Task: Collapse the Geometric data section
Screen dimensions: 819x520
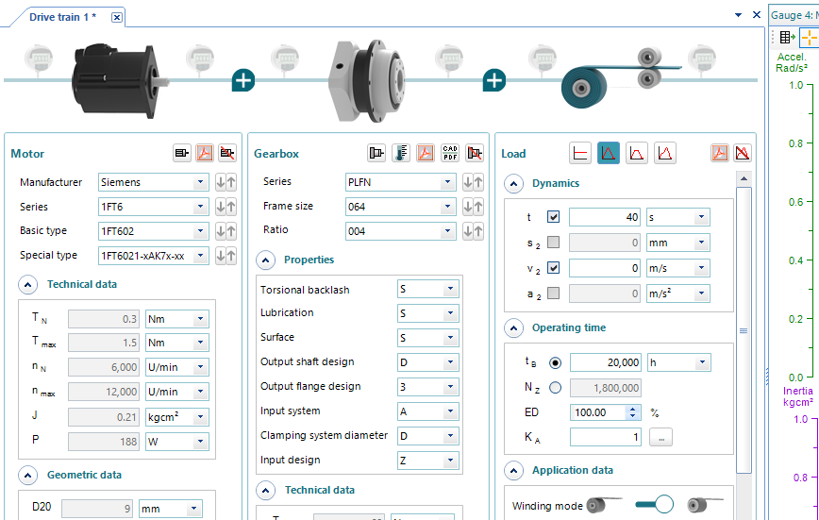Action: (x=27, y=476)
